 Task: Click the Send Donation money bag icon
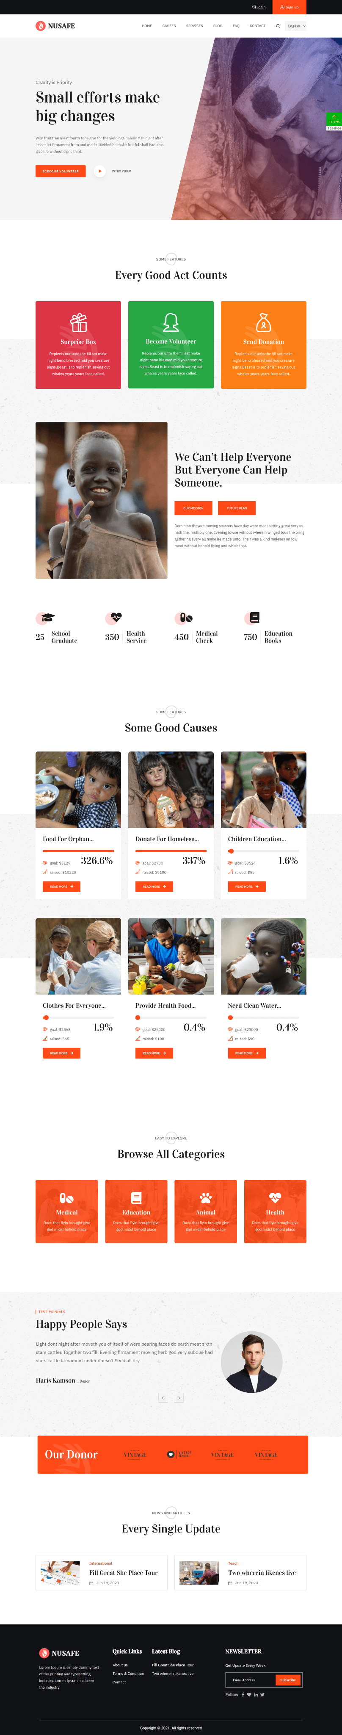coord(263,323)
